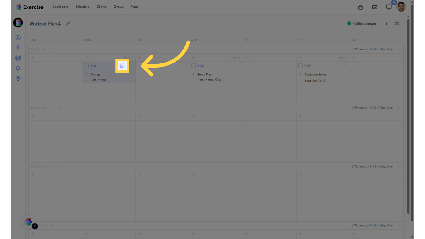The height and width of the screenshot is (239, 425).
Task: Add a workout on Tuesday of week 3
Action: click(140, 175)
